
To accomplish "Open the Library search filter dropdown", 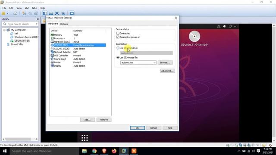I will (36, 24).
